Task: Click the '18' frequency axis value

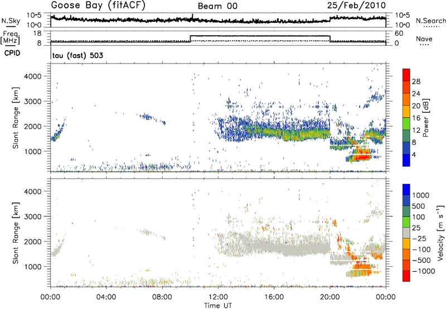Action: pyautogui.click(x=38, y=33)
